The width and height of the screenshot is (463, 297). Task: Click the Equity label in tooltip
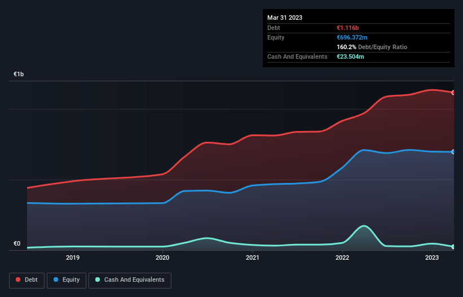click(276, 37)
